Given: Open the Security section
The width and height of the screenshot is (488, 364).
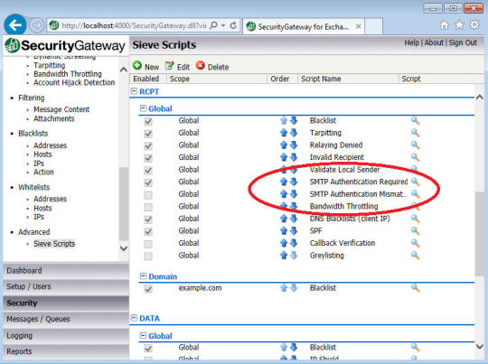Looking at the screenshot, I should tap(66, 303).
